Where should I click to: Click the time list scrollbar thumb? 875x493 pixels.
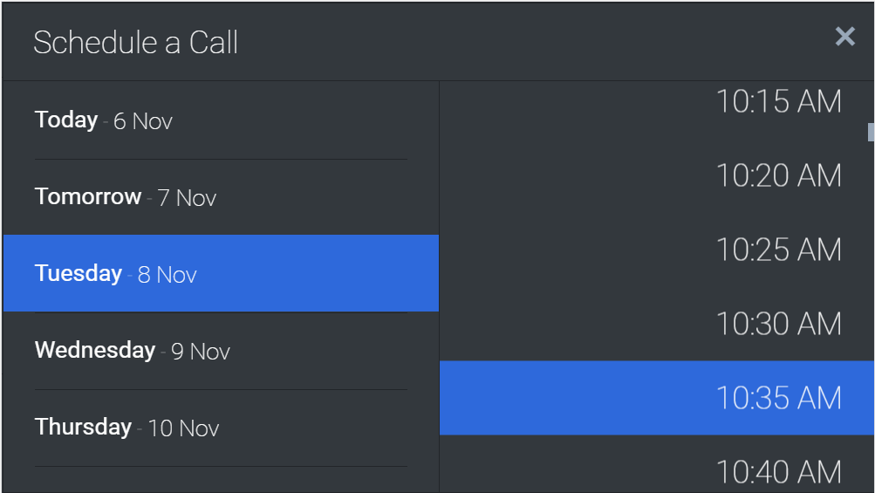(x=871, y=132)
